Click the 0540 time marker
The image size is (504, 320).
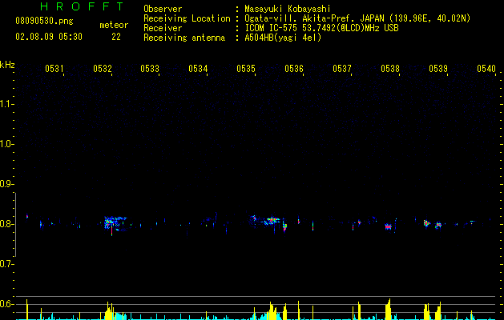[486, 68]
